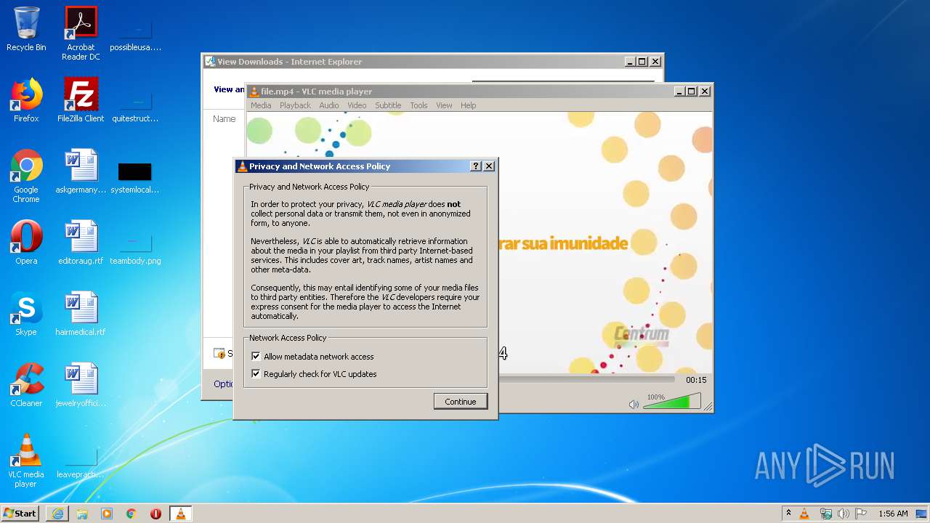
Task: Click the 00:15 remaining time label
Action: [696, 380]
